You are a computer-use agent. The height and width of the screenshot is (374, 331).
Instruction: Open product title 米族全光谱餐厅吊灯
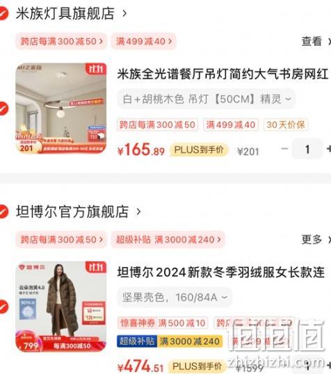(223, 74)
